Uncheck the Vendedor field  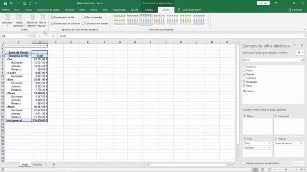(x=244, y=82)
